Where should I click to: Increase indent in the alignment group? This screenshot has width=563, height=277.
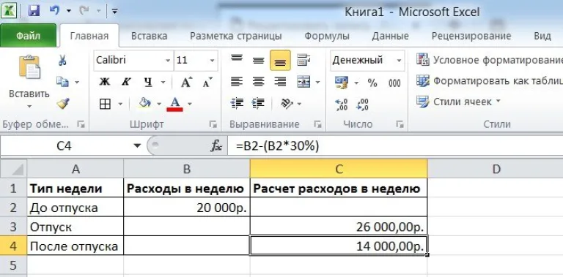(258, 104)
